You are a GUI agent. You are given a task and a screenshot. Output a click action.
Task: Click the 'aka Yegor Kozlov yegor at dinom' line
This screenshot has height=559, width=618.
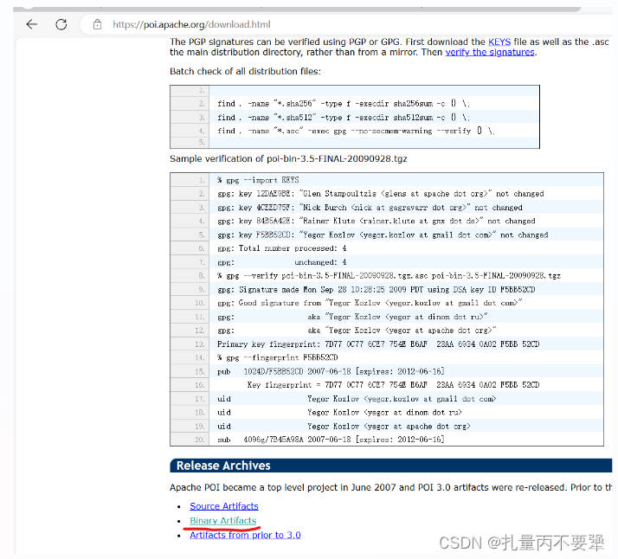tap(352, 317)
